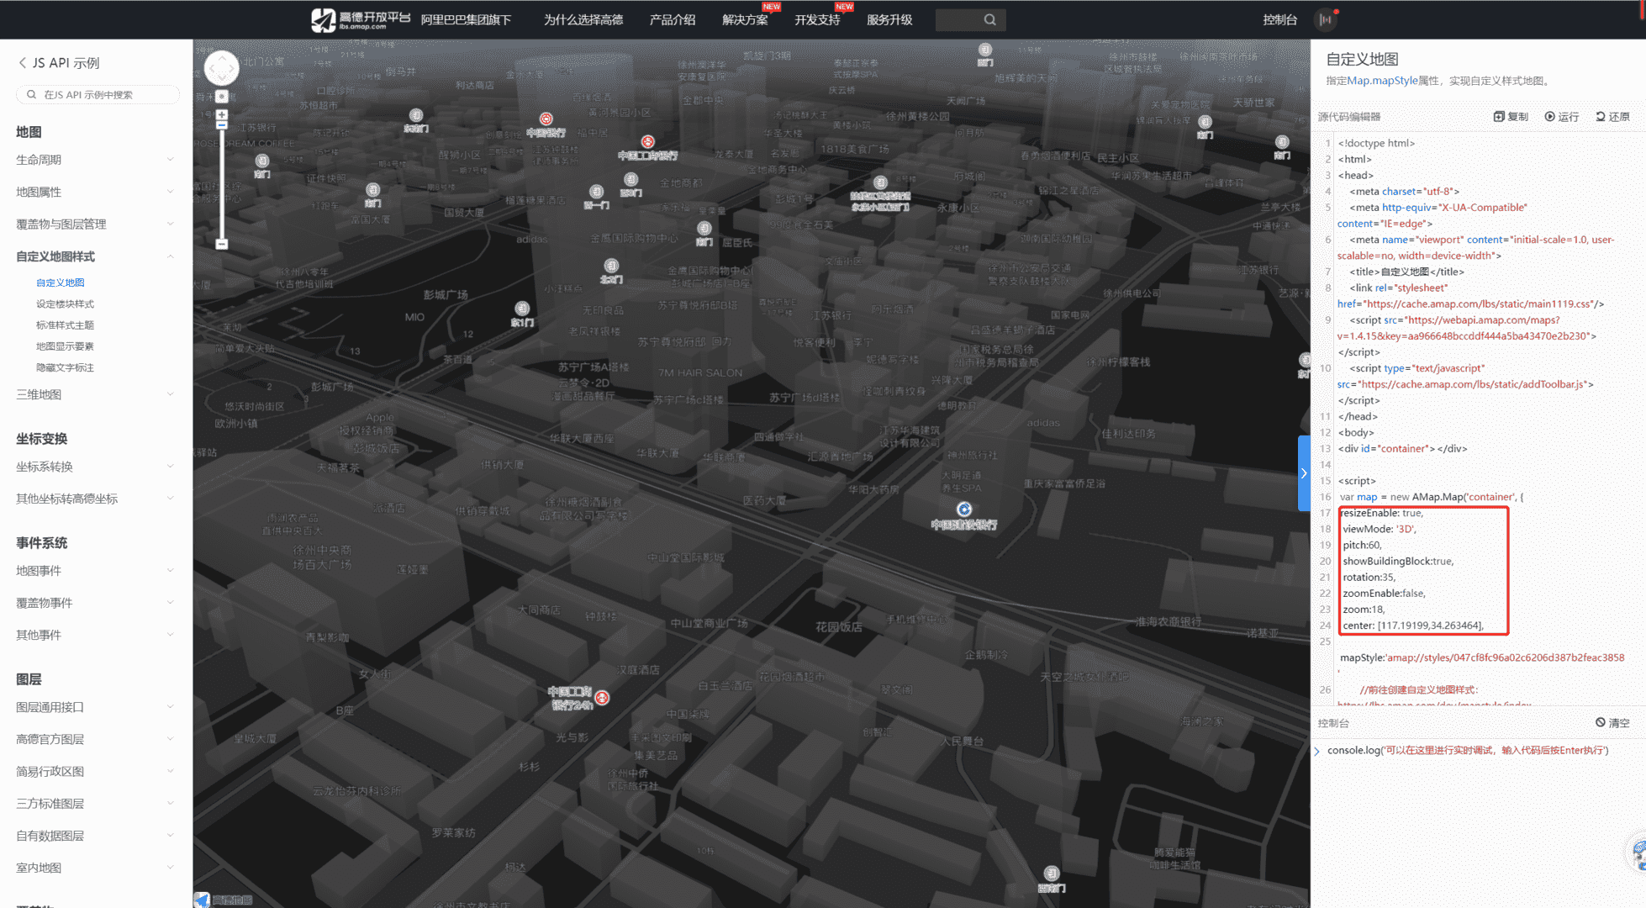
Task: Expand the 室内地图 section
Action: pyautogui.click(x=95, y=868)
